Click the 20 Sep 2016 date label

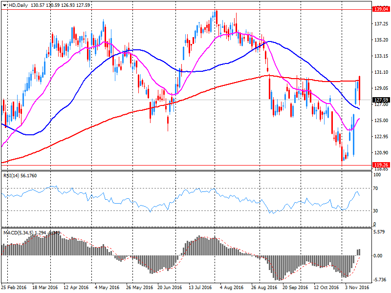tap(295, 288)
